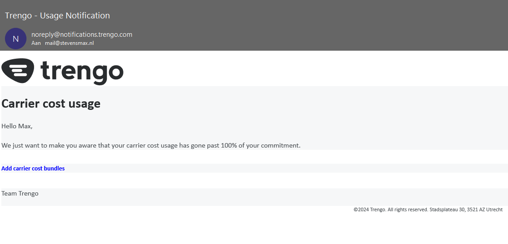Screen dimensions: 508x244
Task: Click the Aan recipient label
Action: [36, 43]
